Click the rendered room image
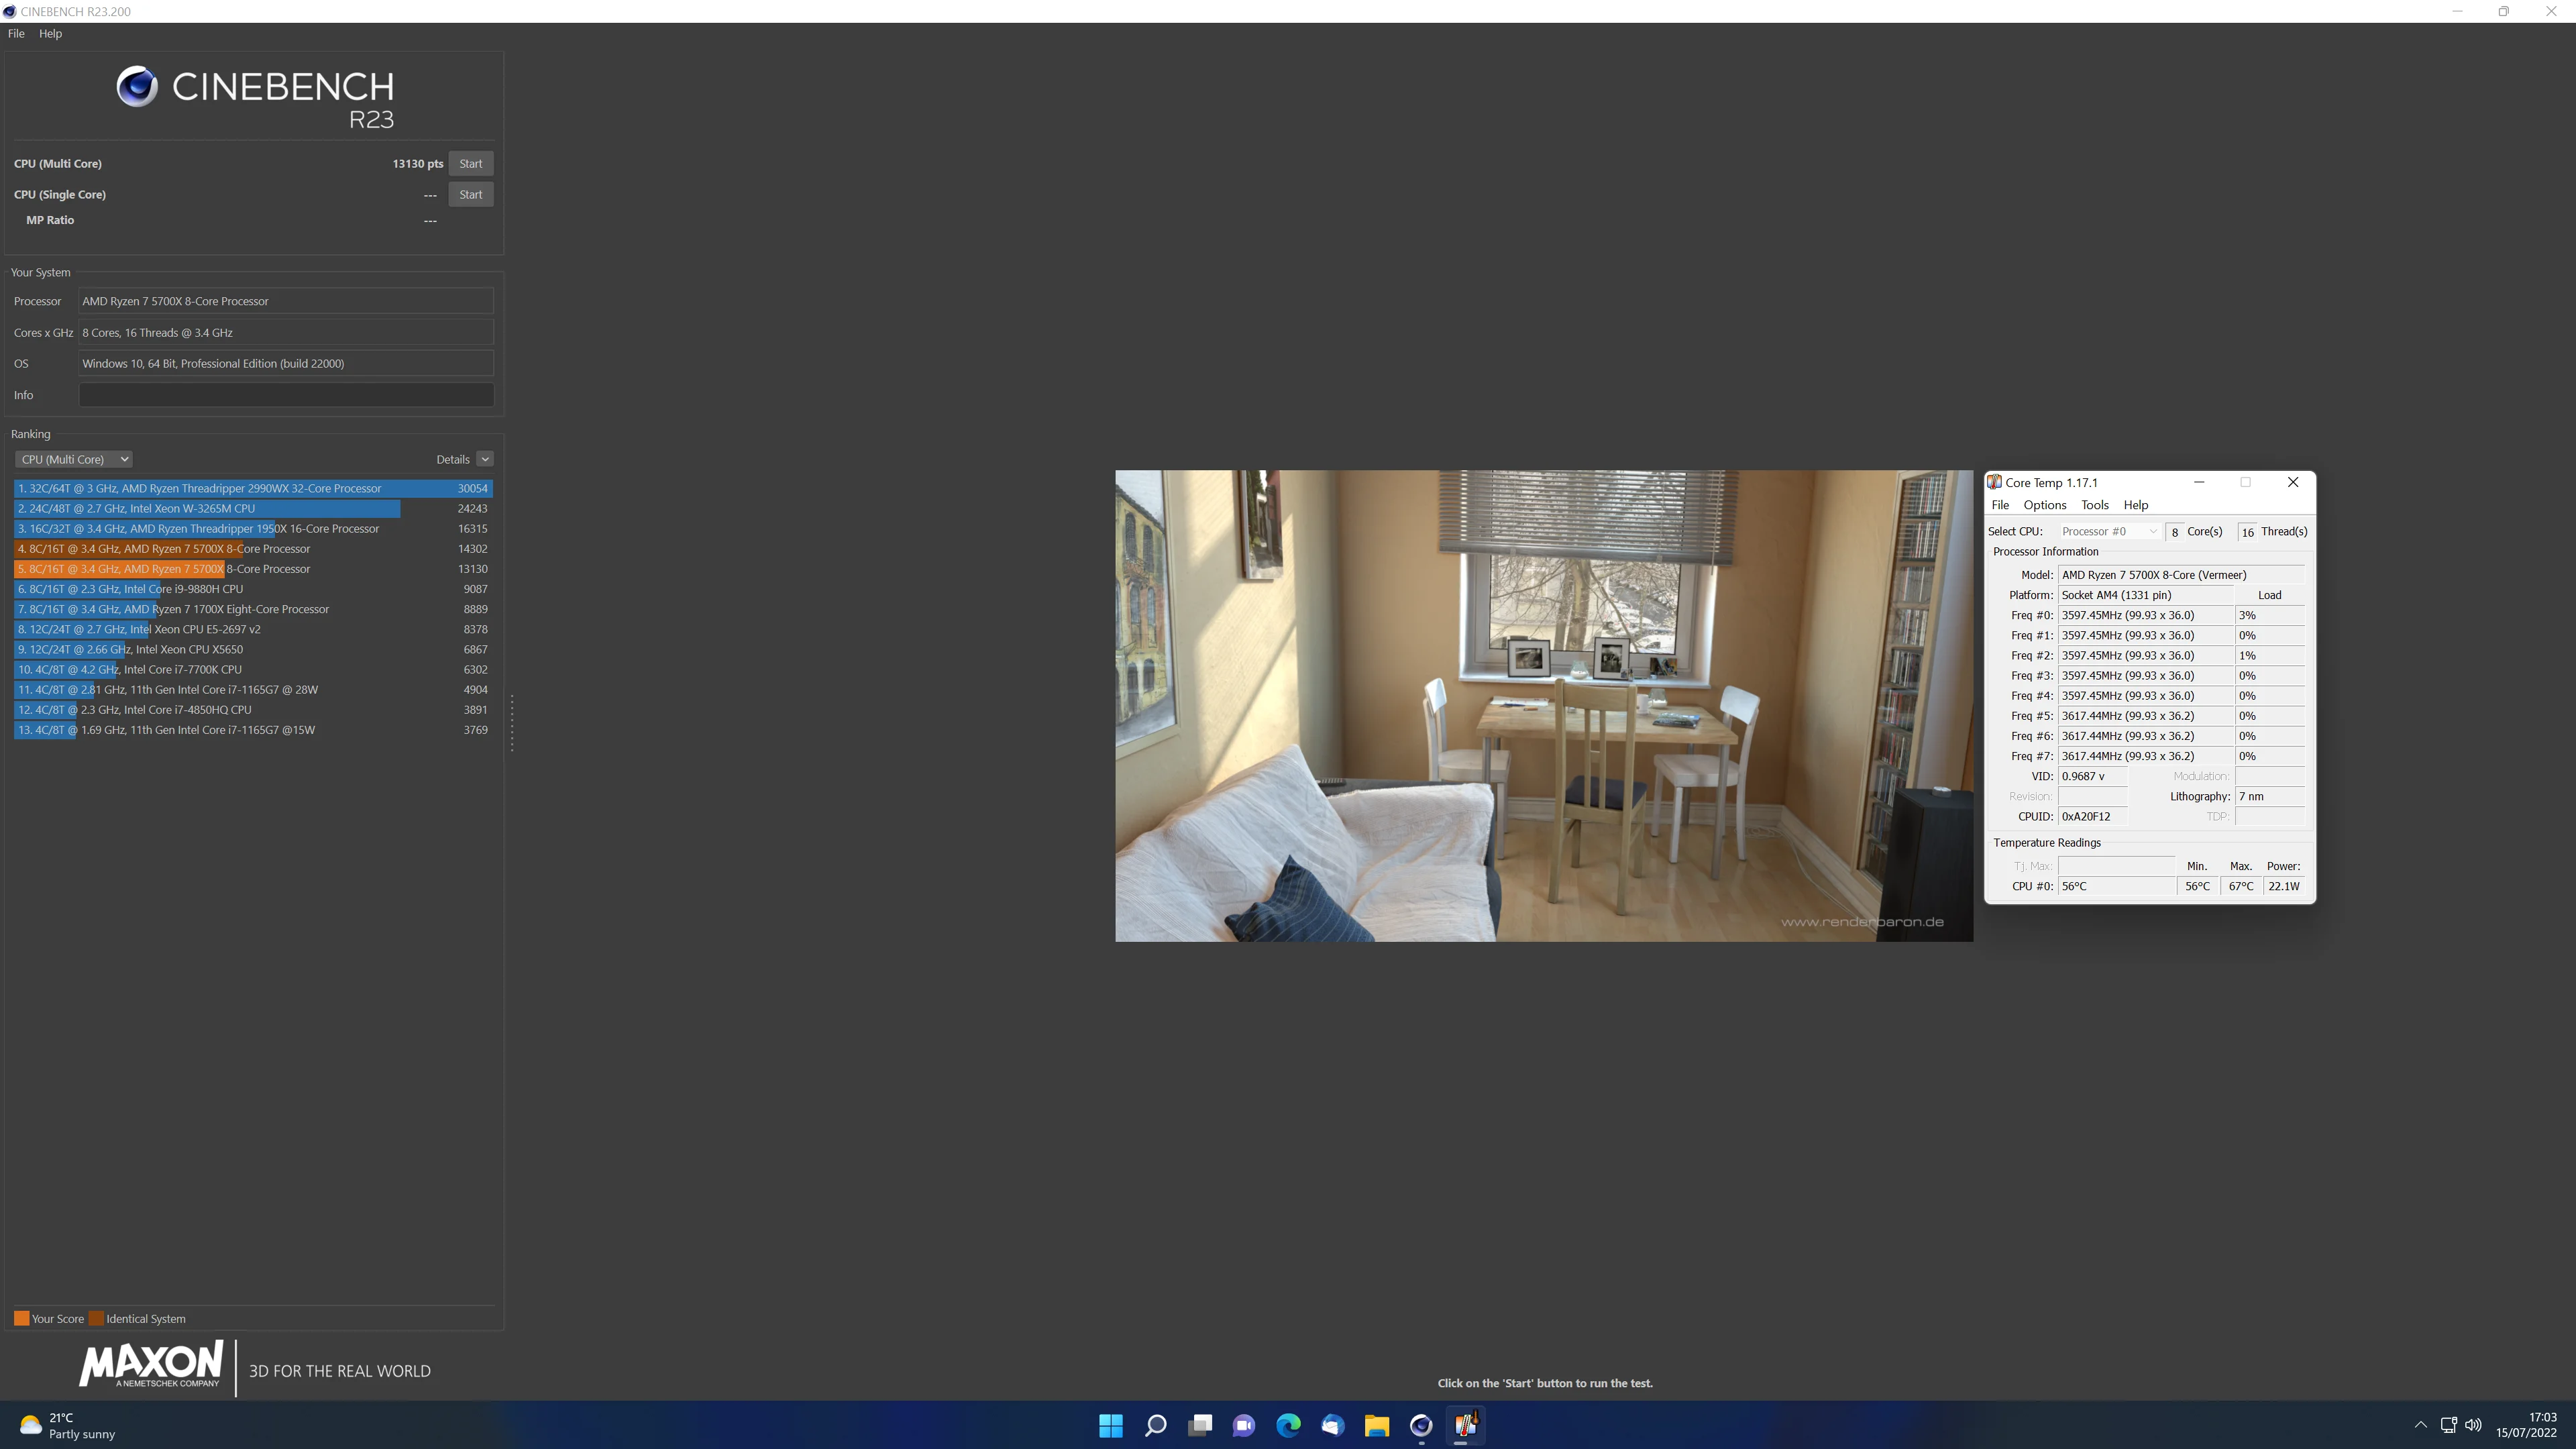The width and height of the screenshot is (2576, 1449). (1544, 705)
